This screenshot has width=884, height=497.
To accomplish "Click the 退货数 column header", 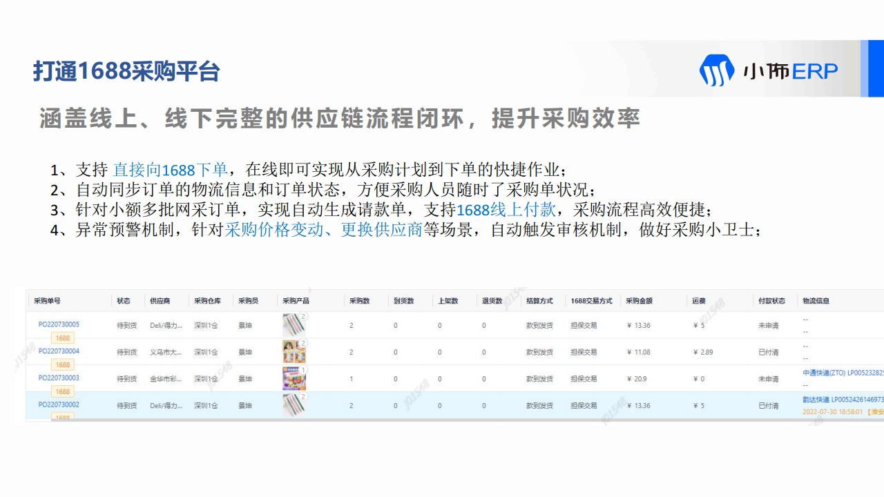I will point(492,301).
